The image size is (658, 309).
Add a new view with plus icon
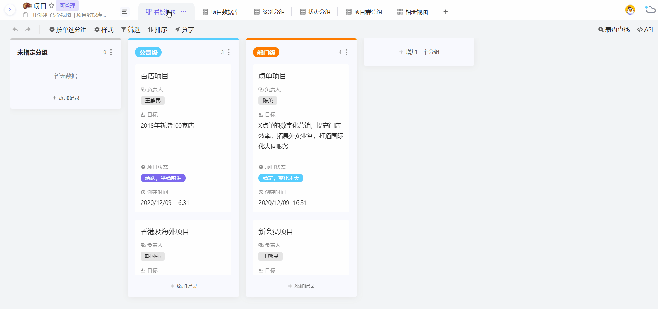coord(446,12)
